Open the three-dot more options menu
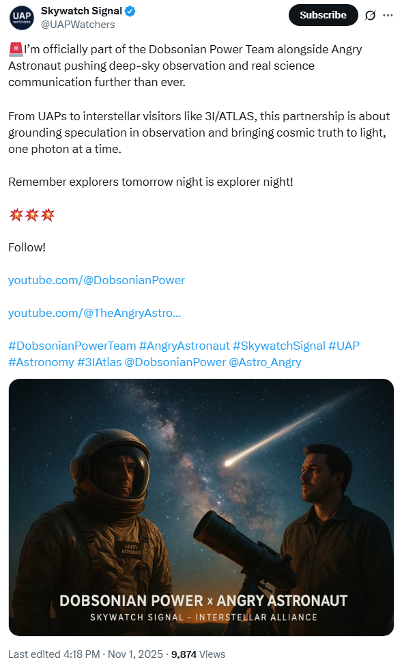 pyautogui.click(x=388, y=15)
